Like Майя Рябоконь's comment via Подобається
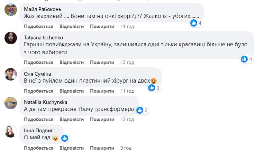256x151 pixels. [x=39, y=27]
